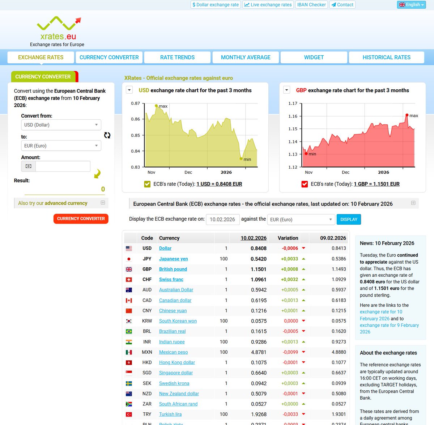434x425 pixels.
Task: Open the British pound currency link
Action: (173, 269)
